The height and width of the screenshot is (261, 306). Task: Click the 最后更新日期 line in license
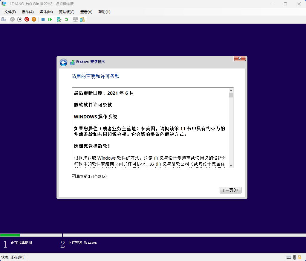[x=104, y=93]
